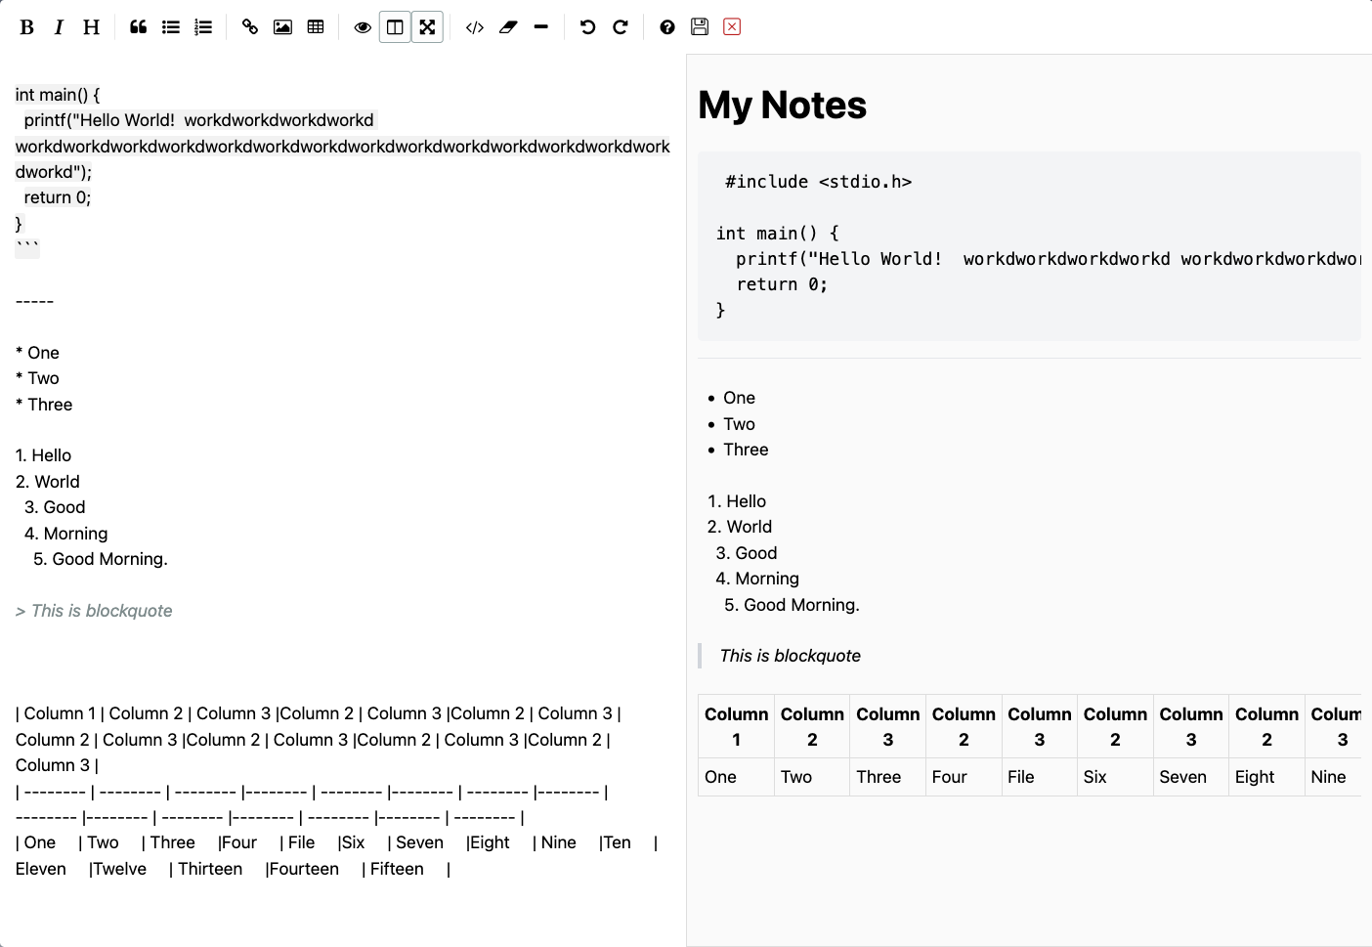Insert a code block with the code icon
Viewport: 1372px width, 947px height.
tap(475, 27)
